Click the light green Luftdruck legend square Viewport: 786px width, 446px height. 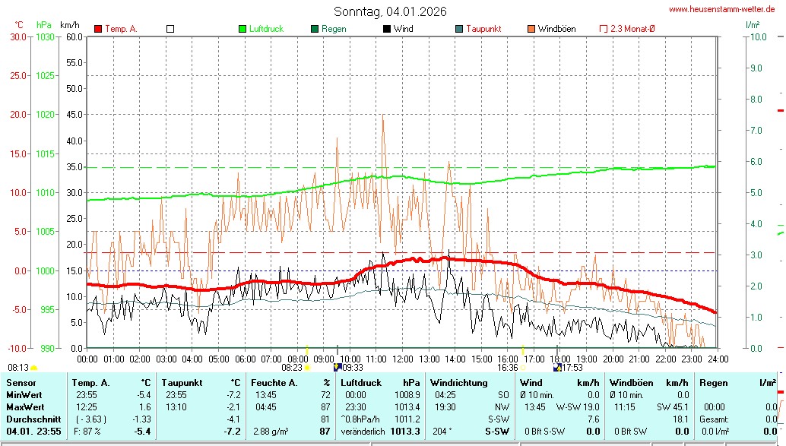[x=242, y=29]
